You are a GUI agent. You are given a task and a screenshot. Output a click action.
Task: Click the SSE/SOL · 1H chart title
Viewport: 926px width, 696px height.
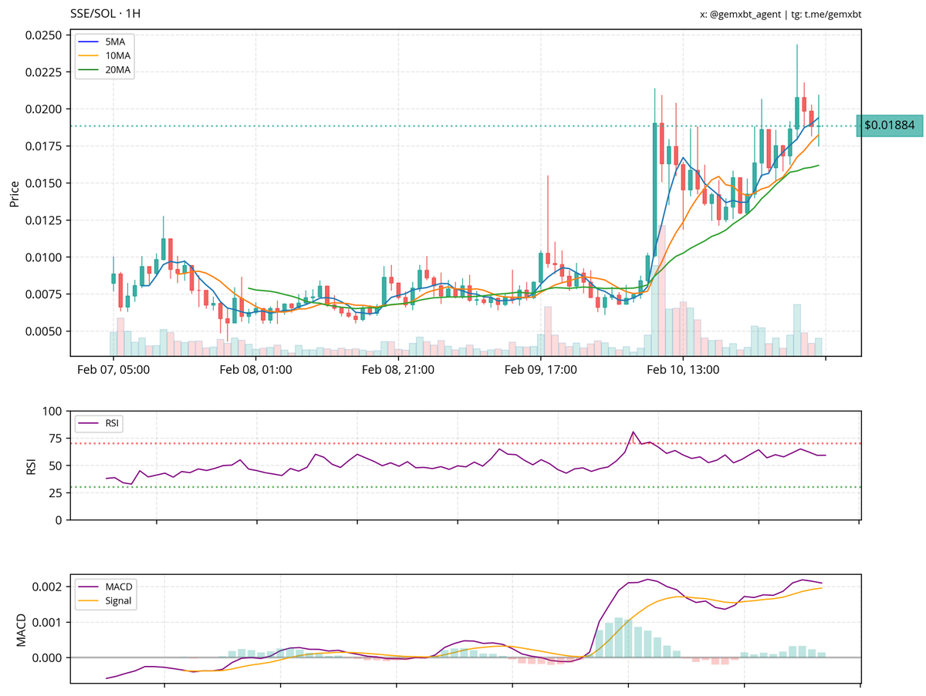(x=105, y=14)
